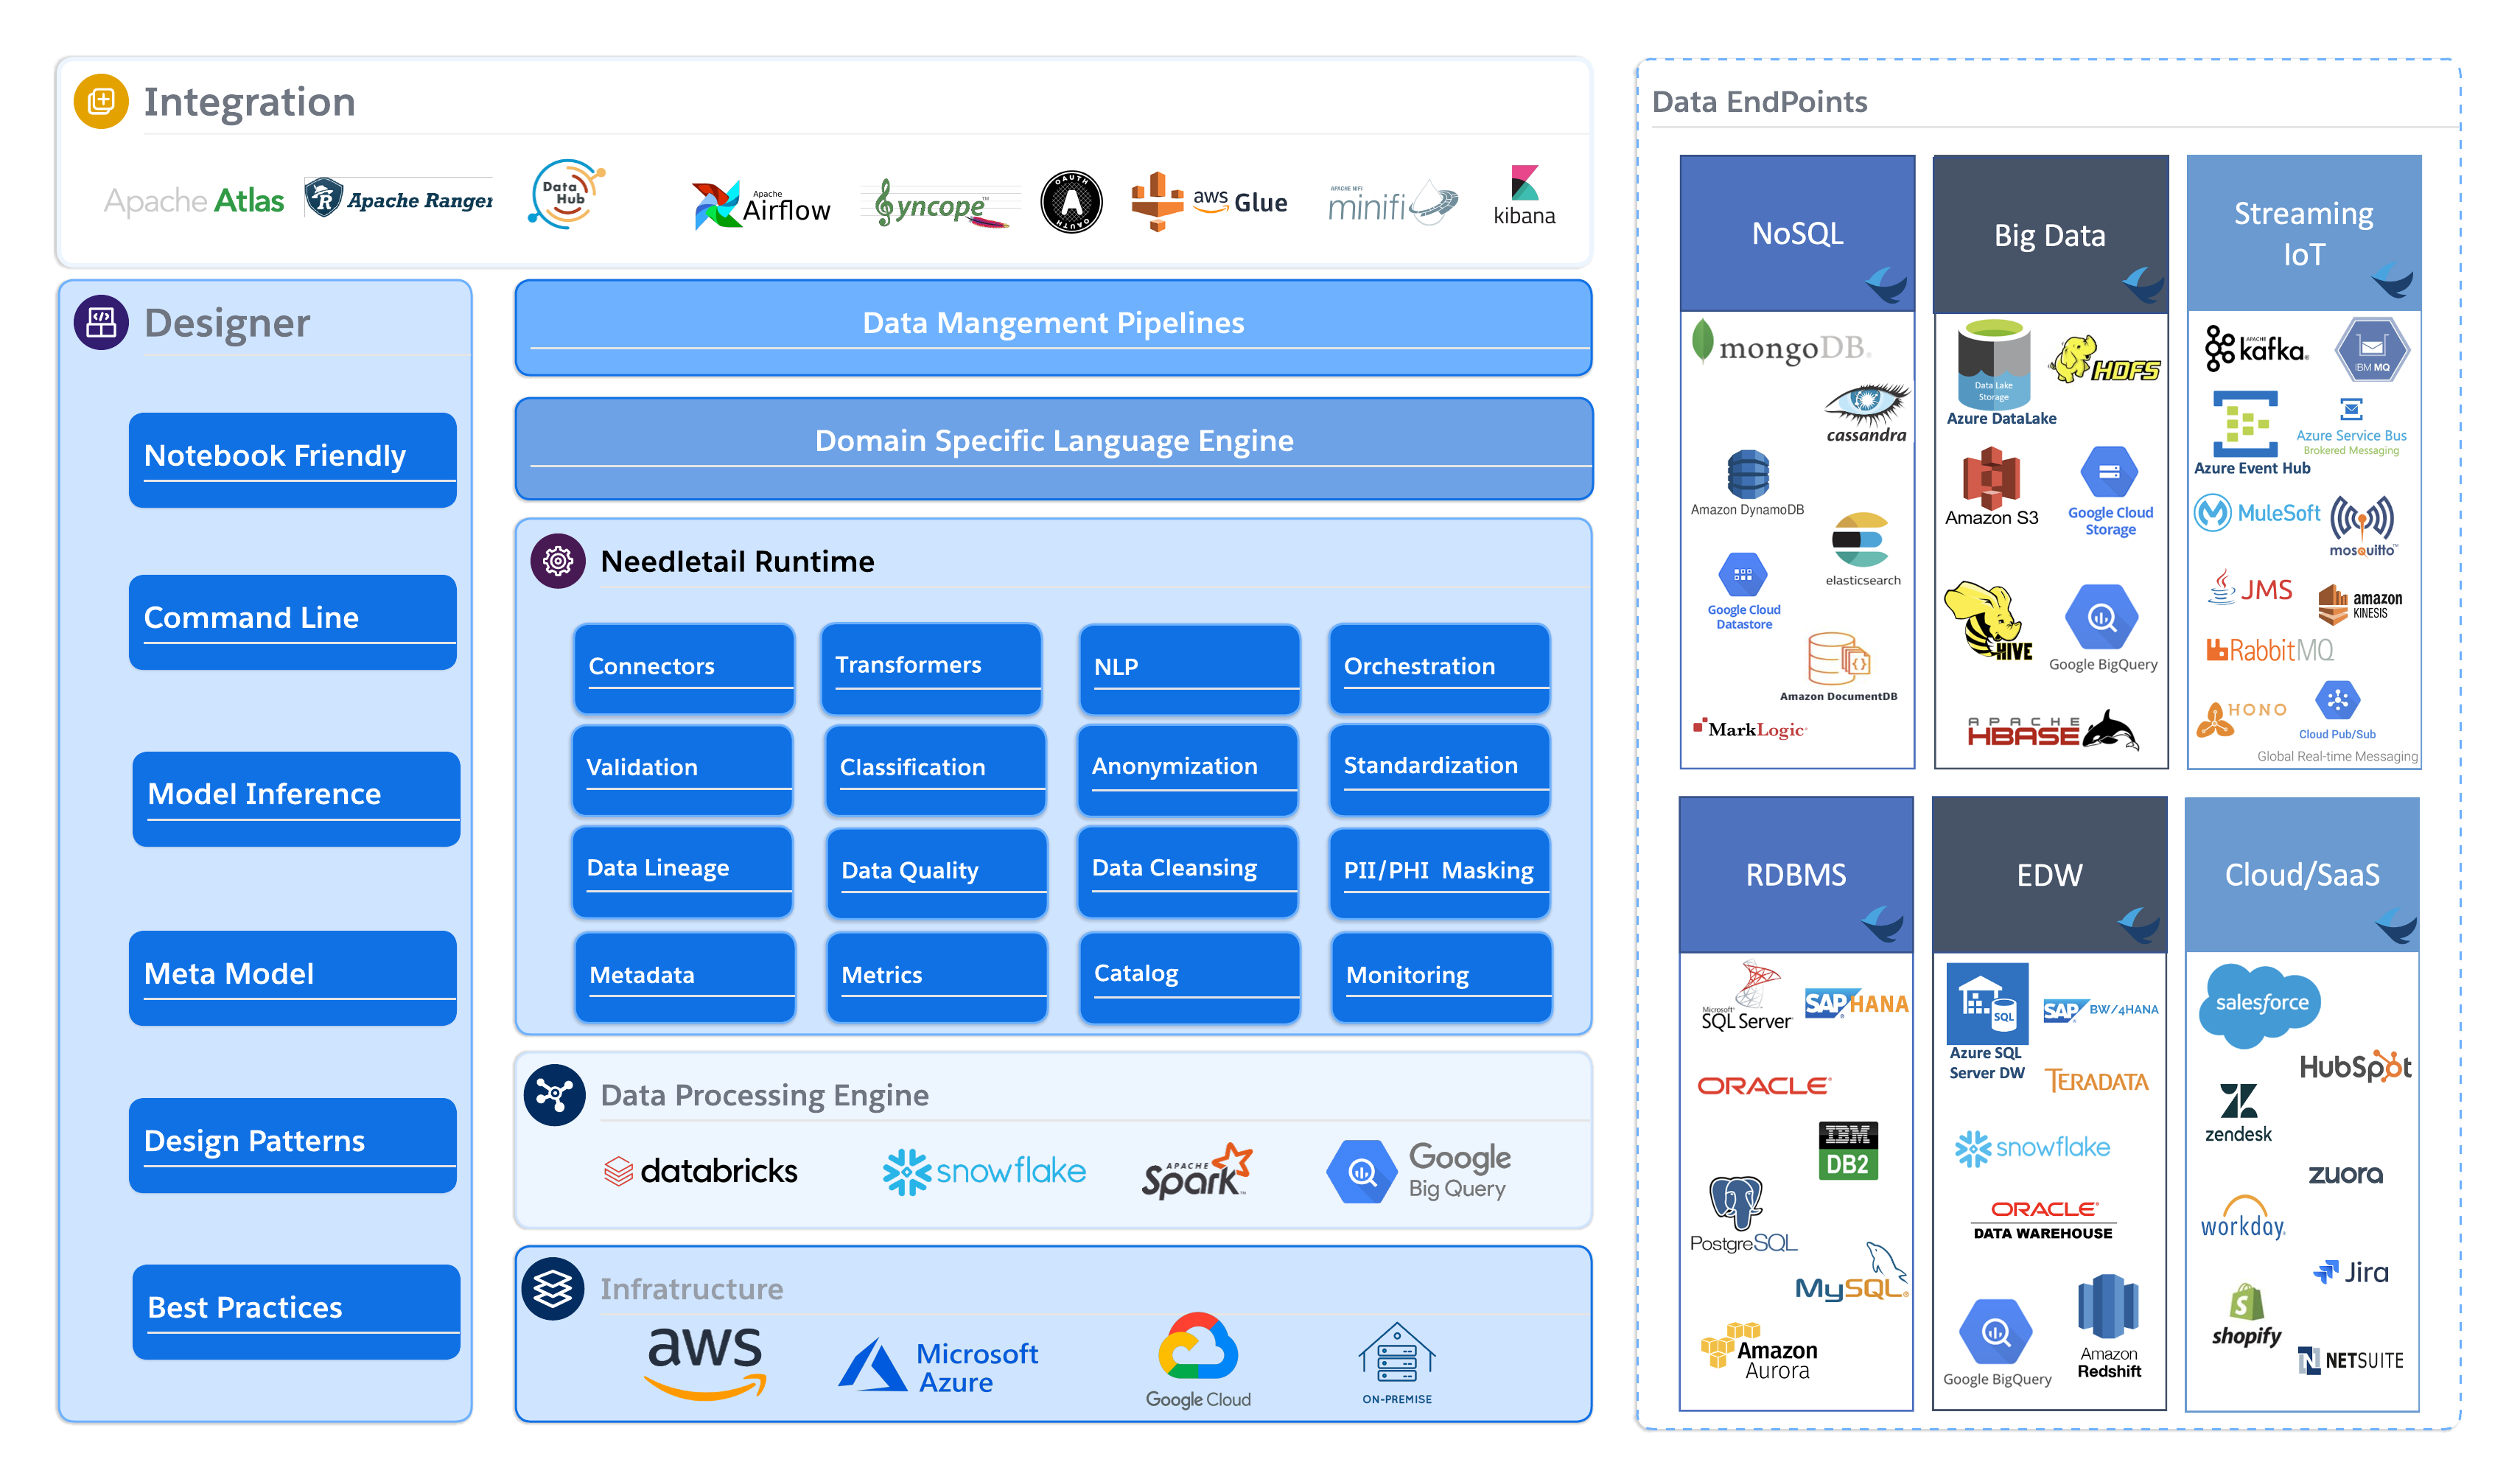This screenshot has height=1479, width=2520.
Task: Open the Connectors runtime module
Action: click(684, 667)
